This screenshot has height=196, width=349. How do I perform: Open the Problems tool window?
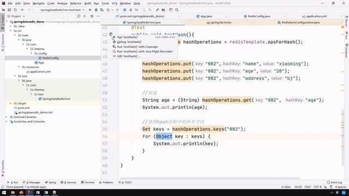pos(106,182)
